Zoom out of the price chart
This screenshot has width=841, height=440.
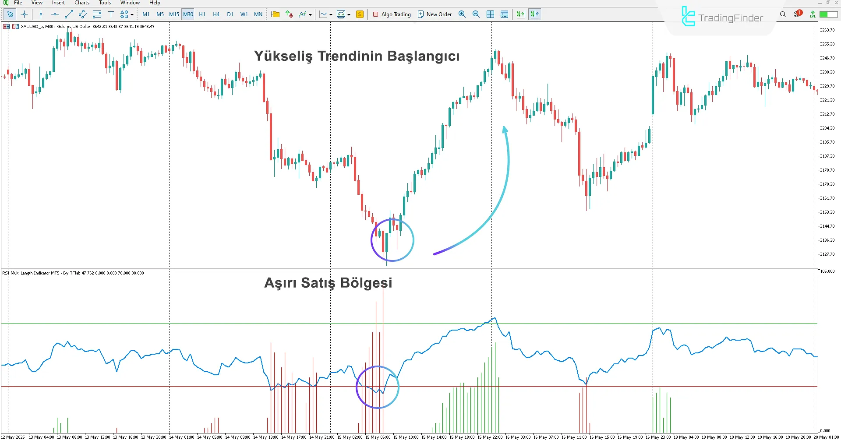tap(476, 14)
